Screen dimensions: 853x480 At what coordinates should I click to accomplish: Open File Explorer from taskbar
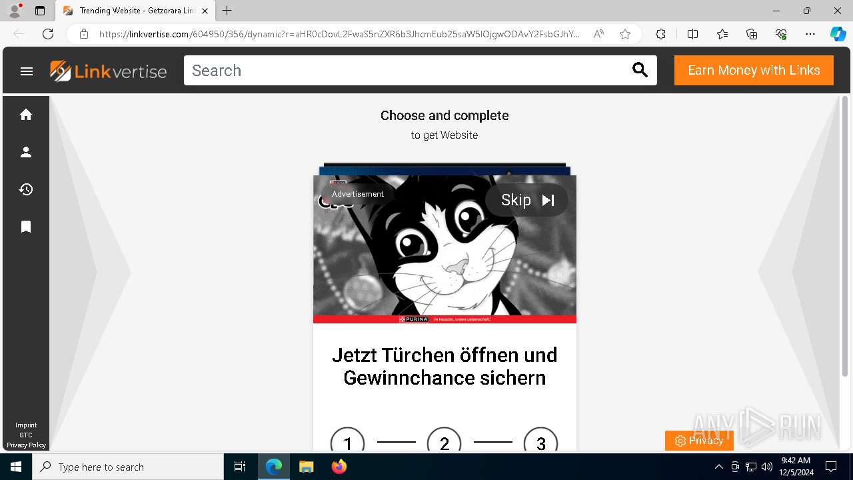[306, 467]
